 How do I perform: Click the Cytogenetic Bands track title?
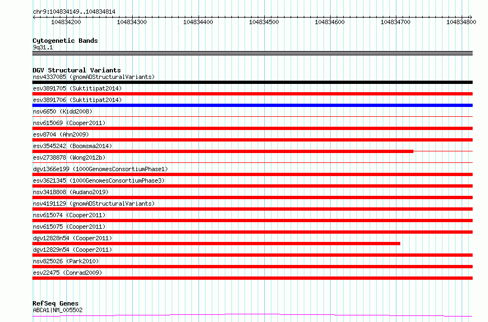tap(65, 41)
